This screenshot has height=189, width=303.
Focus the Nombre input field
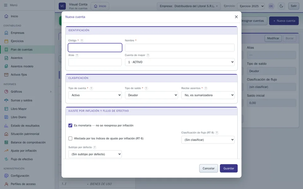click(180, 48)
